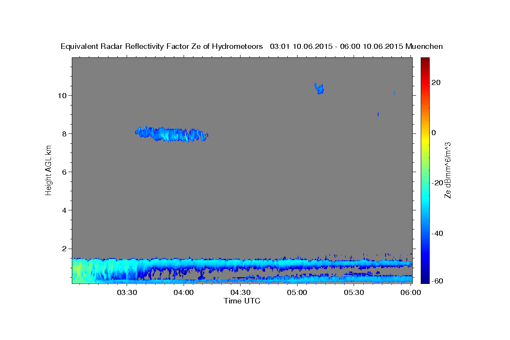Click the '04:00' time tick label

[184, 293]
